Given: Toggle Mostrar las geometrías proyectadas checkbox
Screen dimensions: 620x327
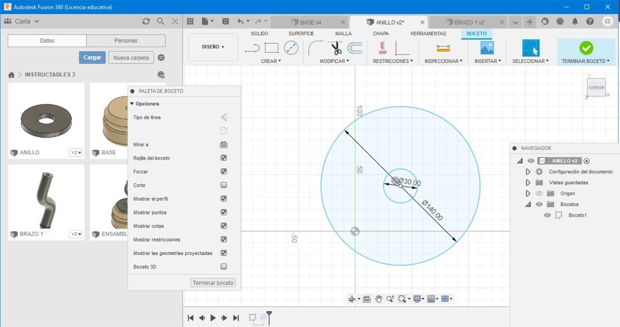Looking at the screenshot, I should [x=224, y=253].
